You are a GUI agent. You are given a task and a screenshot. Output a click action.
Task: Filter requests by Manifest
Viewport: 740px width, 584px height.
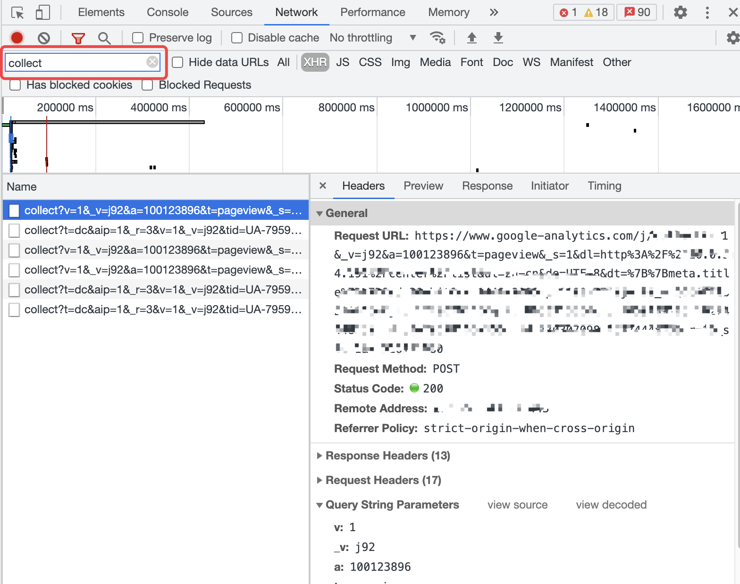point(572,62)
